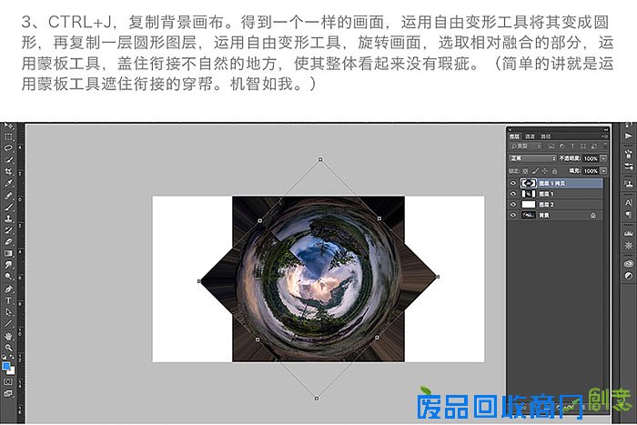Image resolution: width=637 pixels, height=425 pixels.
Task: Filter layers by shape layer icon
Action: click(x=583, y=146)
